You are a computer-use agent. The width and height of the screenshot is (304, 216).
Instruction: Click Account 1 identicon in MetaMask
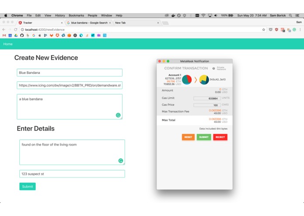coord(187,80)
